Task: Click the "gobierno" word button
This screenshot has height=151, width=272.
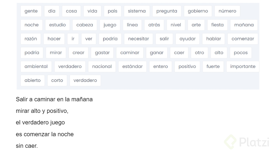Action: tap(198, 11)
